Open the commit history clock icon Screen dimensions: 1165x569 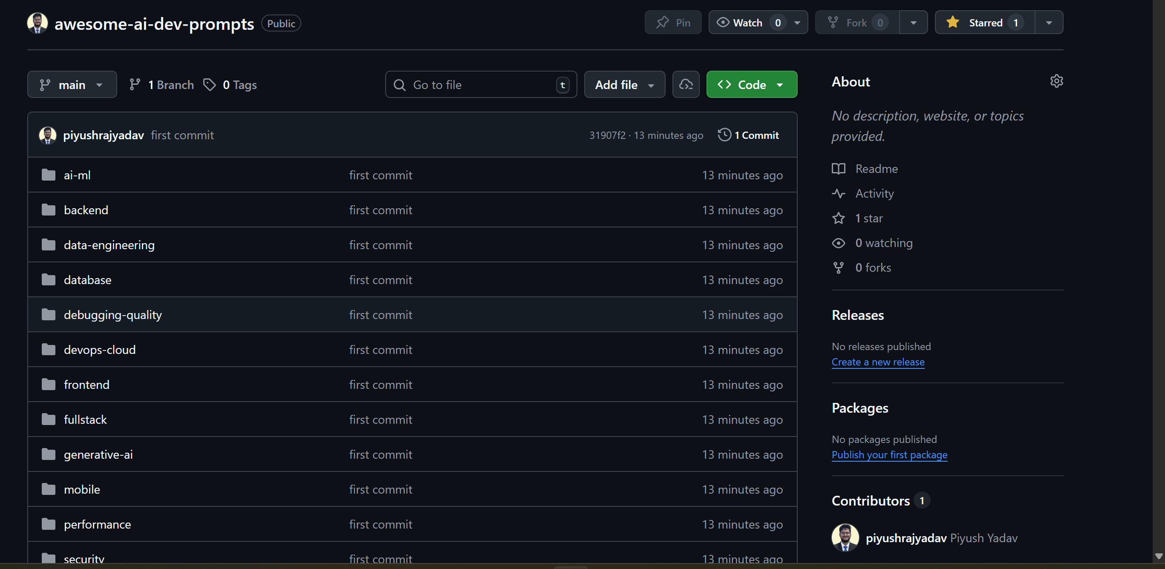click(x=724, y=135)
